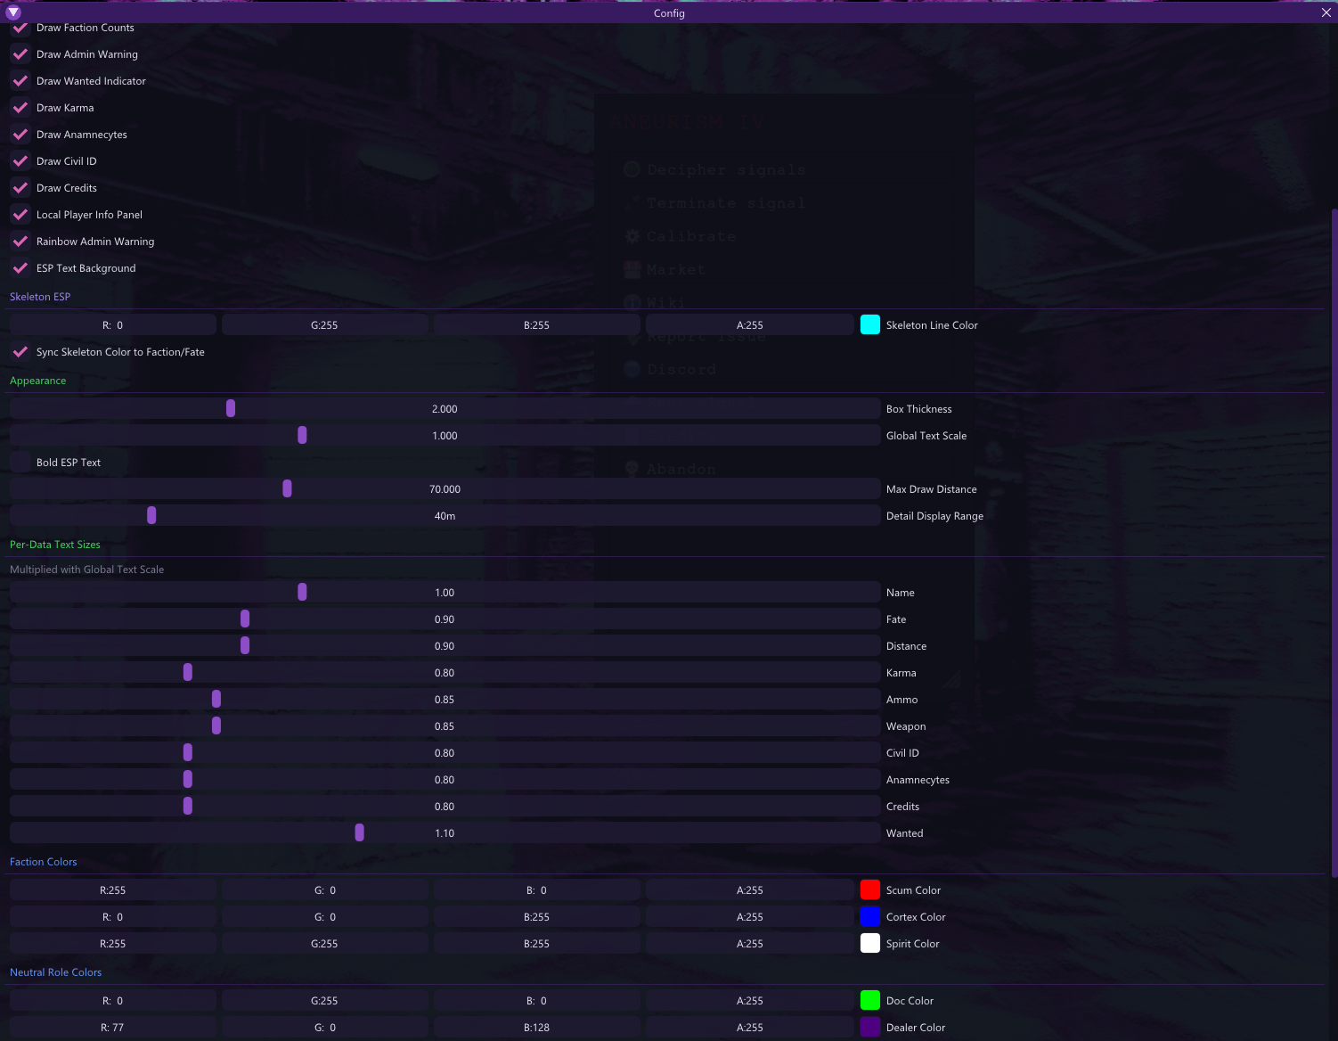1338x1041 pixels.
Task: Open the blue Cortex Color swatch
Action: 870,917
